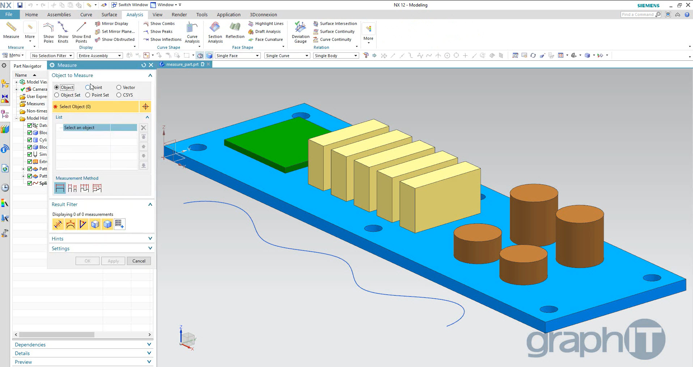Reset the Measure dialog
Screen dimensions: 693x367
(x=144, y=65)
